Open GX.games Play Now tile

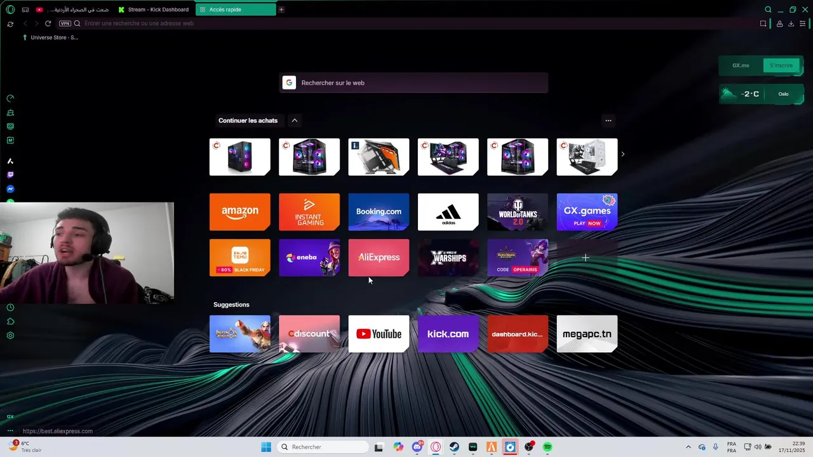(587, 212)
